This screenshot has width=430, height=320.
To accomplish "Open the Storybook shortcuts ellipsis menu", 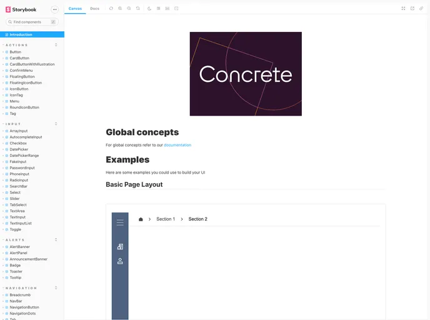I will [x=55, y=9].
